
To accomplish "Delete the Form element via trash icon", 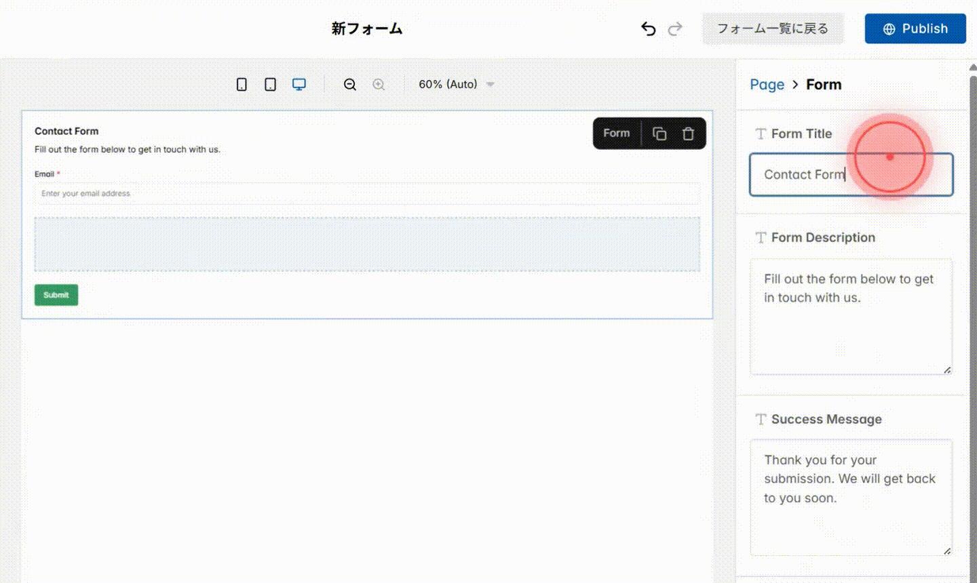I will point(689,134).
